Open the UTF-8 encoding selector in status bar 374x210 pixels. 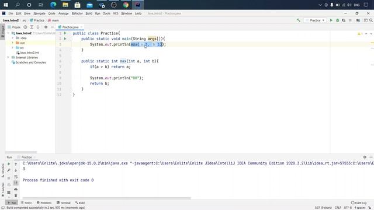pos(348,208)
